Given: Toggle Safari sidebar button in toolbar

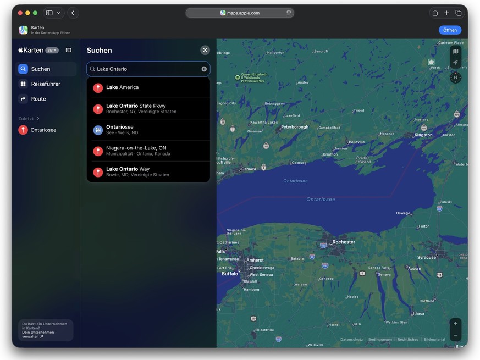Looking at the screenshot, I should [49, 13].
